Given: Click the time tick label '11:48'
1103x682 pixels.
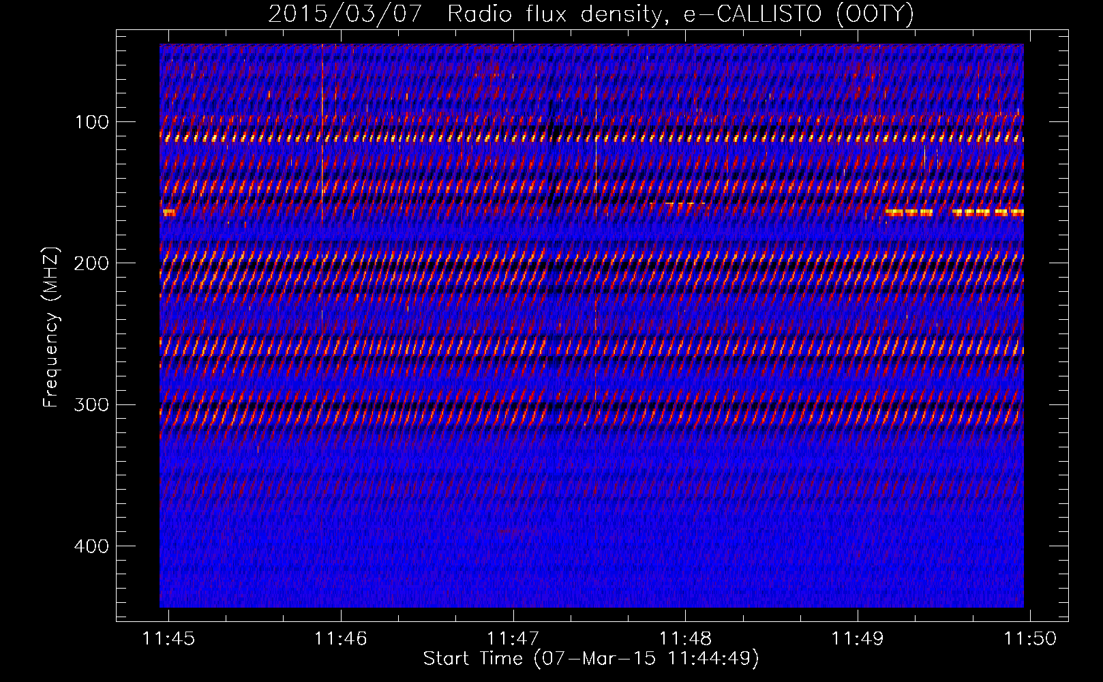Looking at the screenshot, I should pyautogui.click(x=685, y=638).
